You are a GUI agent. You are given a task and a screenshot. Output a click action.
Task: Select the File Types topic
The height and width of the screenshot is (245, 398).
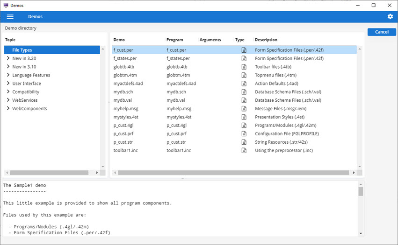click(52, 50)
